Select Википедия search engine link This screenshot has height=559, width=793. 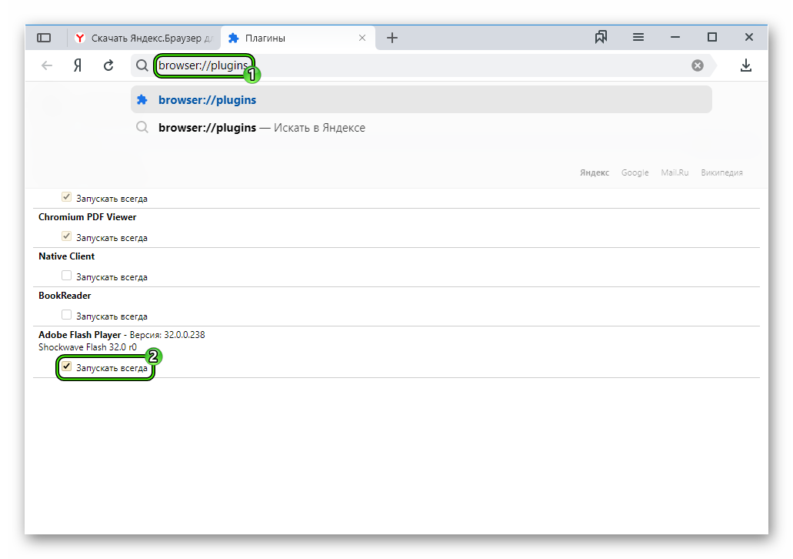[x=721, y=172]
